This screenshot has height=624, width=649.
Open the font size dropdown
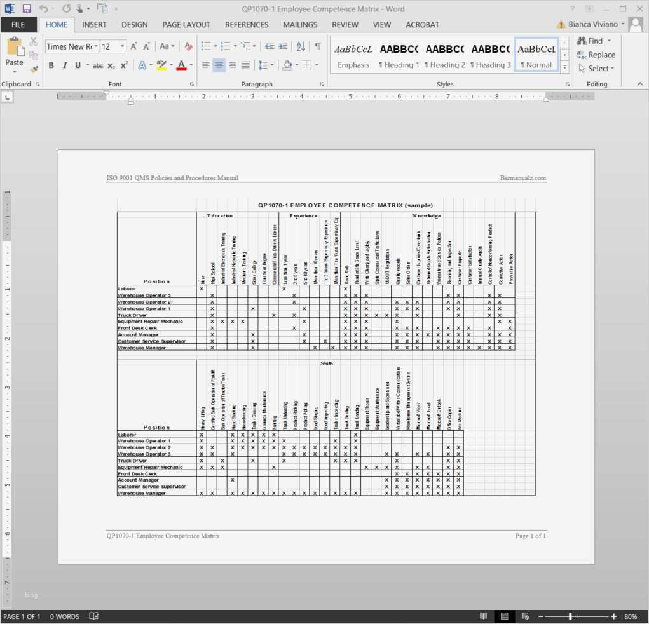123,46
